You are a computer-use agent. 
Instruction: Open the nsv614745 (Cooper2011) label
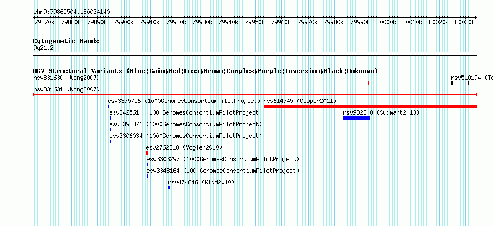(300, 101)
